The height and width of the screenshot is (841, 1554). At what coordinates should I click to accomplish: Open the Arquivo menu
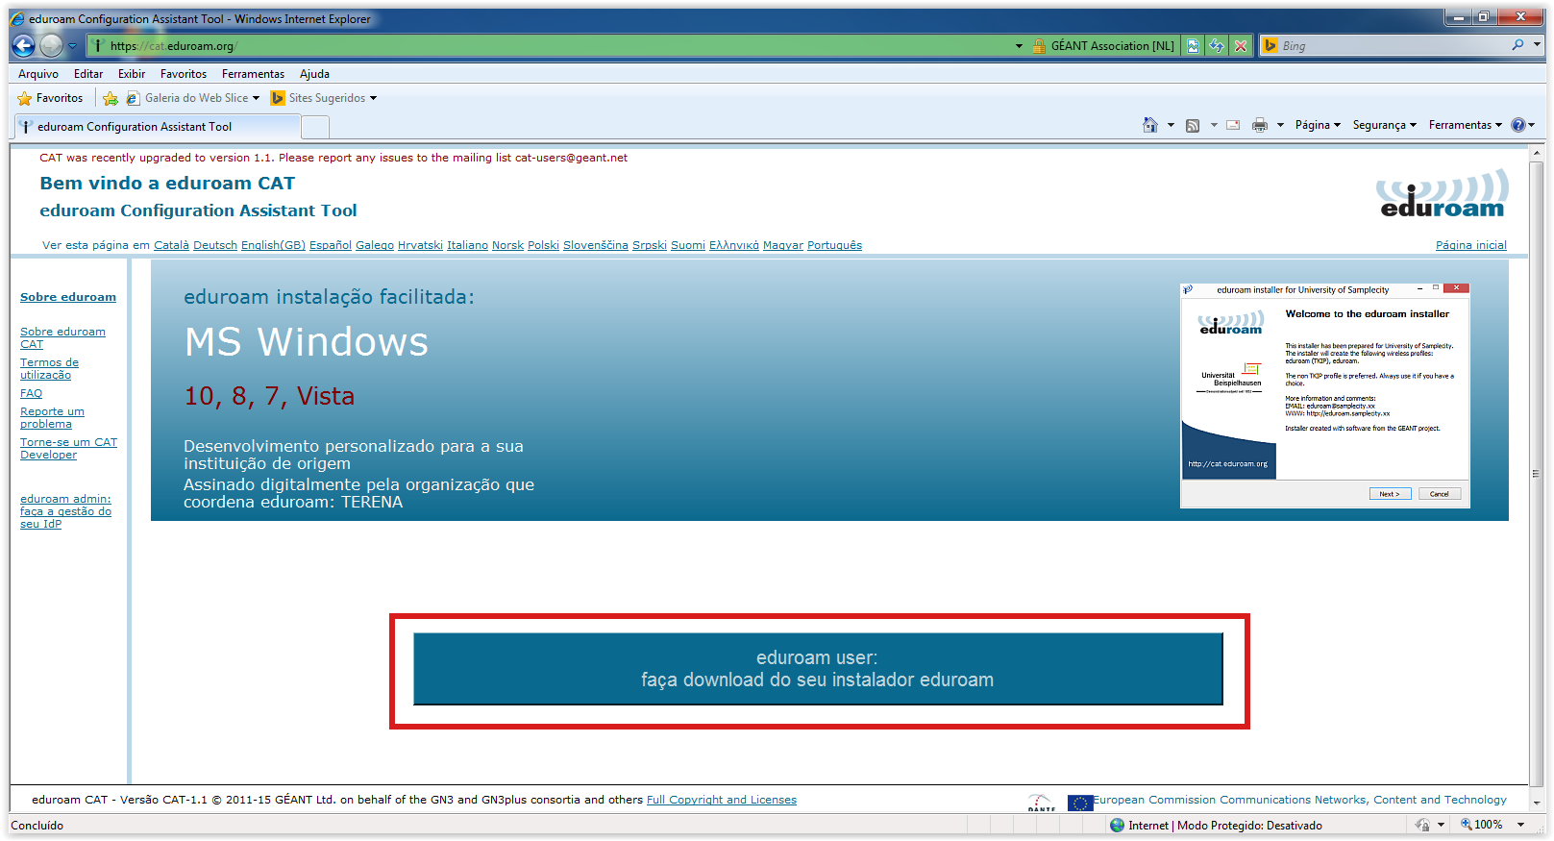[38, 74]
